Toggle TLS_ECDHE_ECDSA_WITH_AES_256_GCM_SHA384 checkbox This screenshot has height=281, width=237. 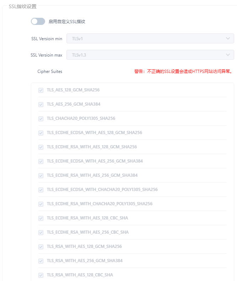[41, 161]
